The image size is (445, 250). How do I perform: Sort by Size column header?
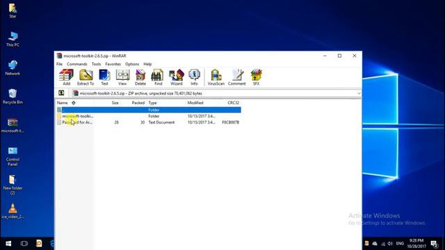(115, 103)
